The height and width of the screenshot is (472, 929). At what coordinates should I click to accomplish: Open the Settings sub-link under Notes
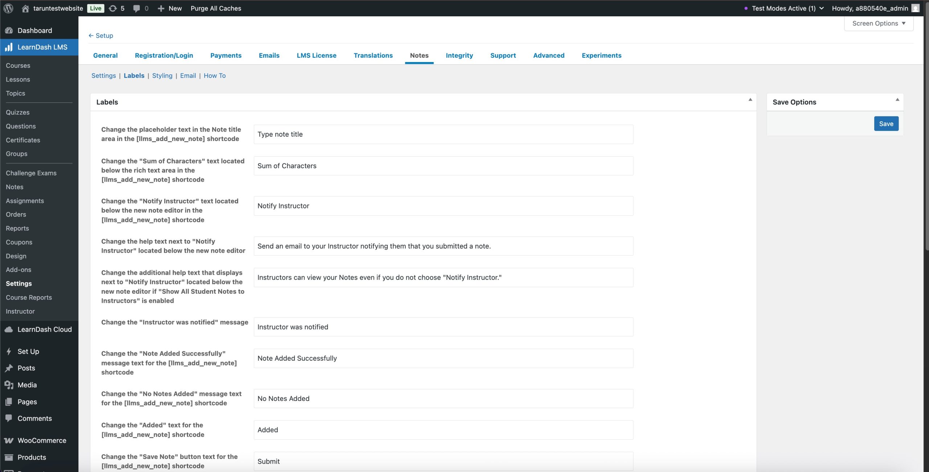(x=103, y=75)
